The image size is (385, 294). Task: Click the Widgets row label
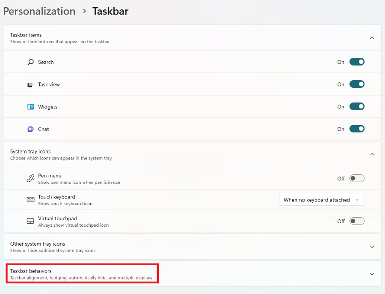tap(47, 107)
